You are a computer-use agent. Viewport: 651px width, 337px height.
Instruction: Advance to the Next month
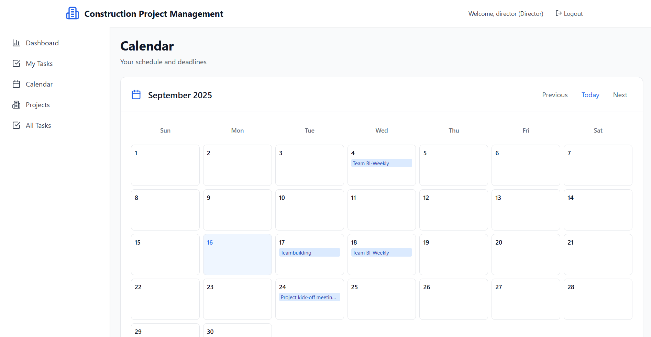pyautogui.click(x=620, y=95)
